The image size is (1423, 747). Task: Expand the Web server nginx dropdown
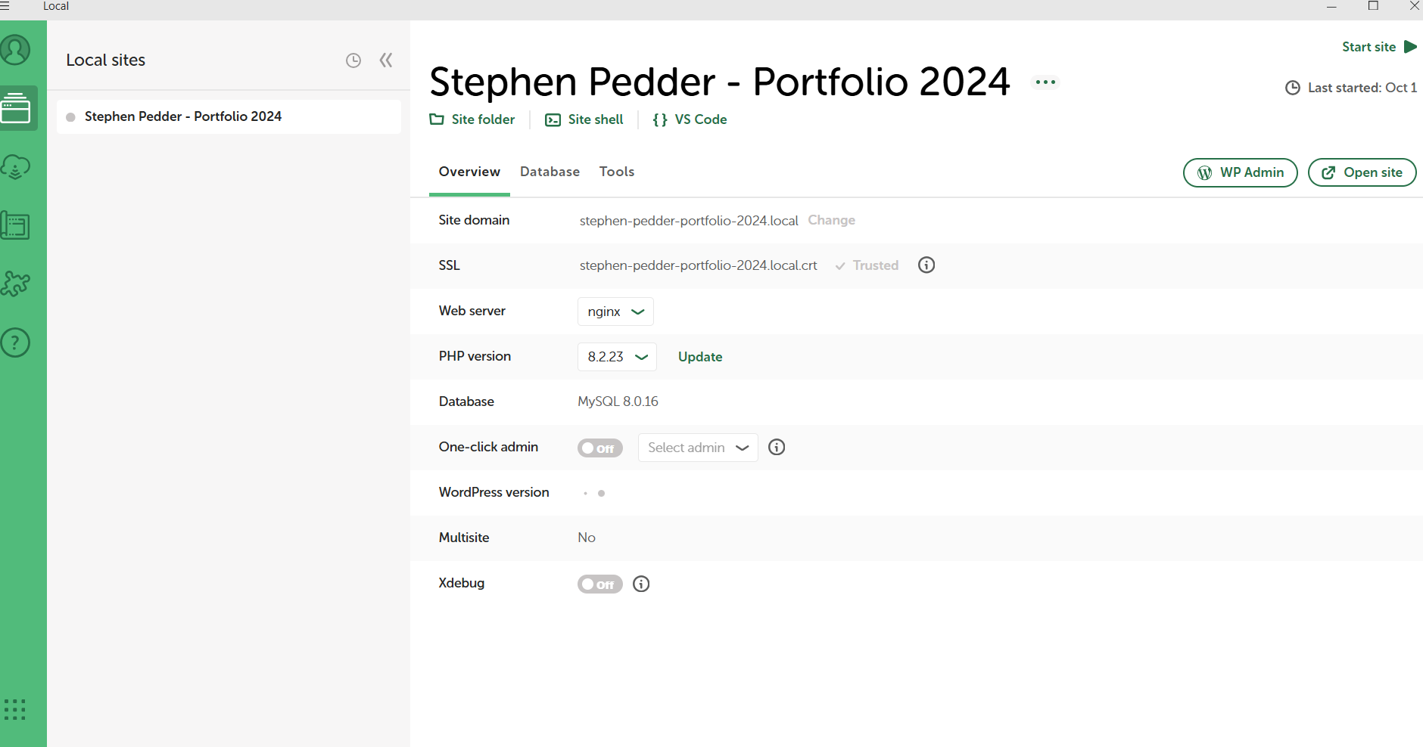tap(615, 312)
